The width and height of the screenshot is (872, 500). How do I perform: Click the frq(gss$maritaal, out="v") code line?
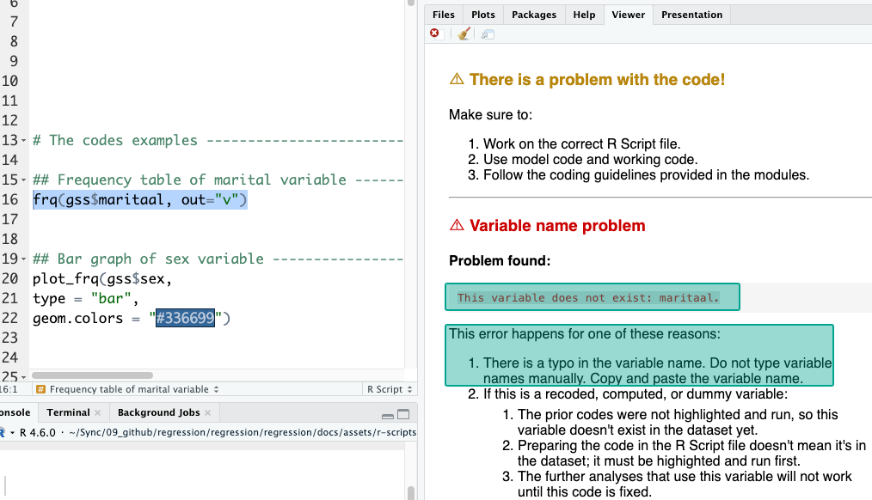click(x=139, y=199)
